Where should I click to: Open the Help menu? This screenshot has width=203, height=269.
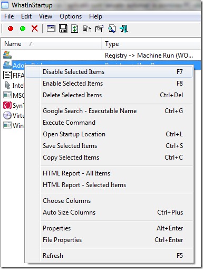point(95,16)
